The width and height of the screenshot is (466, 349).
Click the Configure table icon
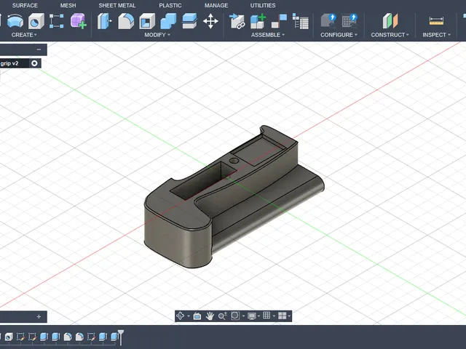coord(349,21)
